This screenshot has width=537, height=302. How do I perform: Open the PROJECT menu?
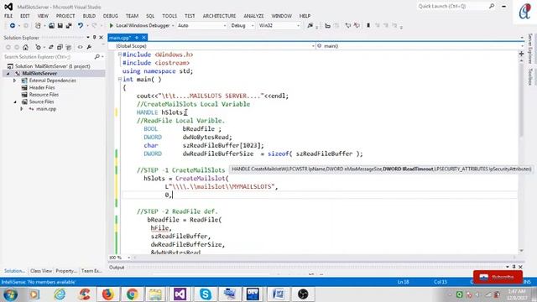point(65,16)
